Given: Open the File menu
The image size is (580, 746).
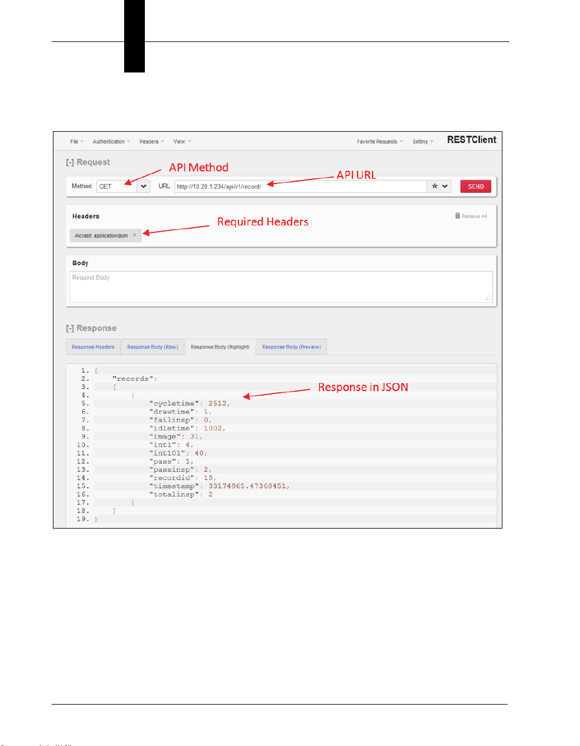Looking at the screenshot, I should coord(76,141).
